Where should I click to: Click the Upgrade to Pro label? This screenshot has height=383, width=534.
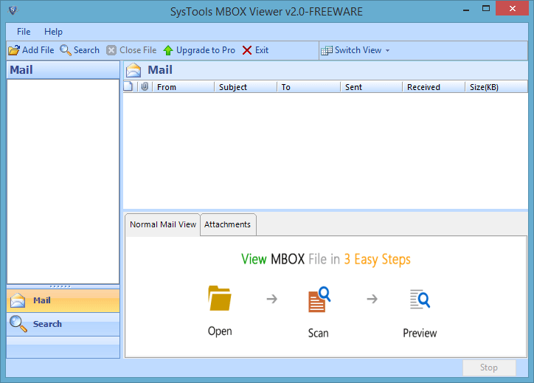[206, 50]
